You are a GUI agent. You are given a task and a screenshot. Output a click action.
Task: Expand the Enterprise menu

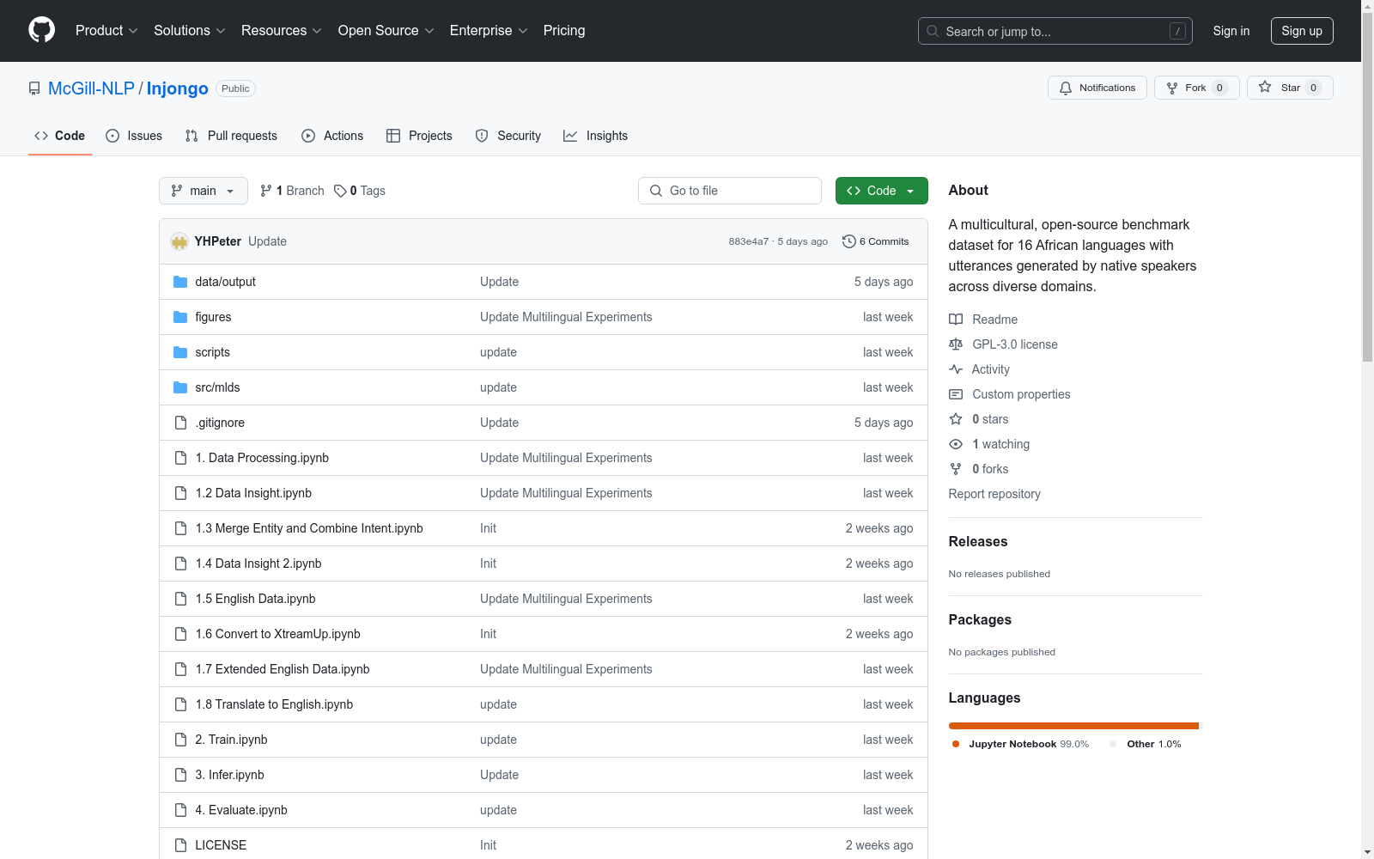[x=489, y=30]
